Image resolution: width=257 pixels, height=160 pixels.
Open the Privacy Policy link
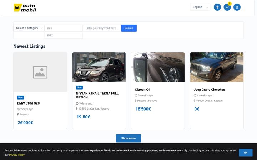[x=17, y=155]
